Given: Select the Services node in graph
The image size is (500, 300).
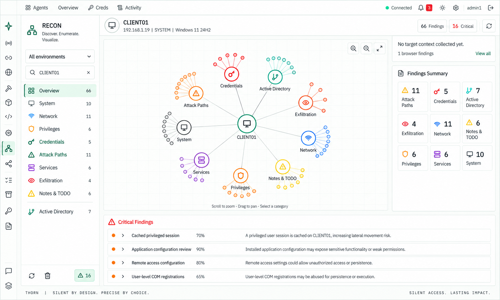Looking at the screenshot, I should coord(201,160).
